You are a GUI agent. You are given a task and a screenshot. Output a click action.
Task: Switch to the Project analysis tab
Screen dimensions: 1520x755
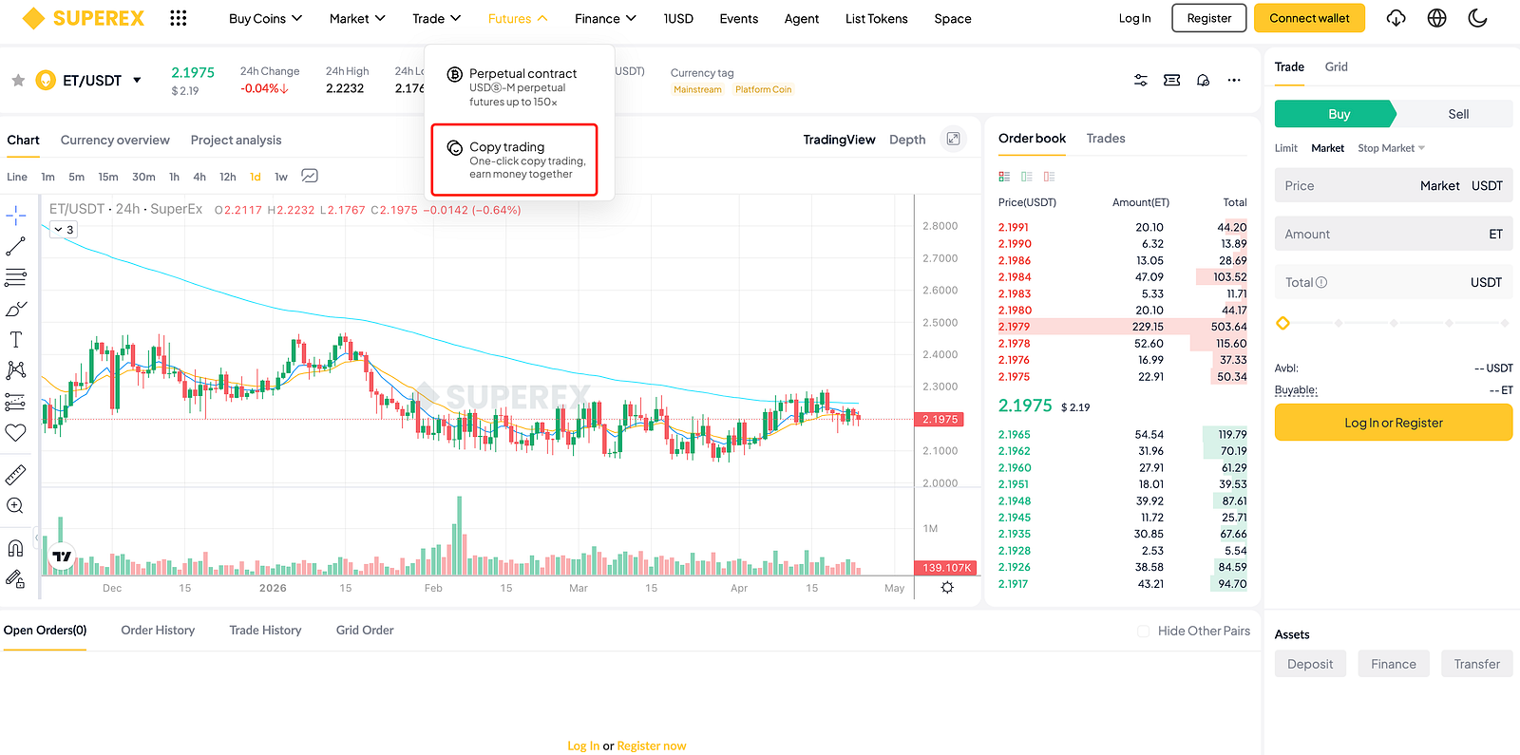pos(236,140)
